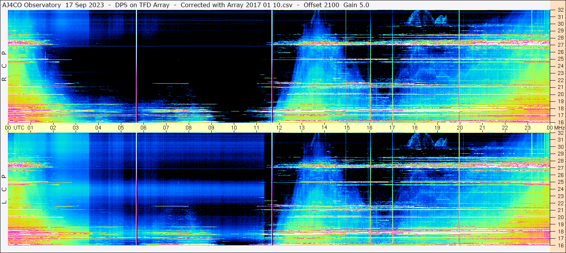Click the 09 hour label on UTC axis
The height and width of the screenshot is (253, 566).
click(211, 128)
